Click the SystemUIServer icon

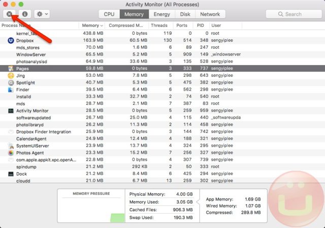tap(11, 146)
